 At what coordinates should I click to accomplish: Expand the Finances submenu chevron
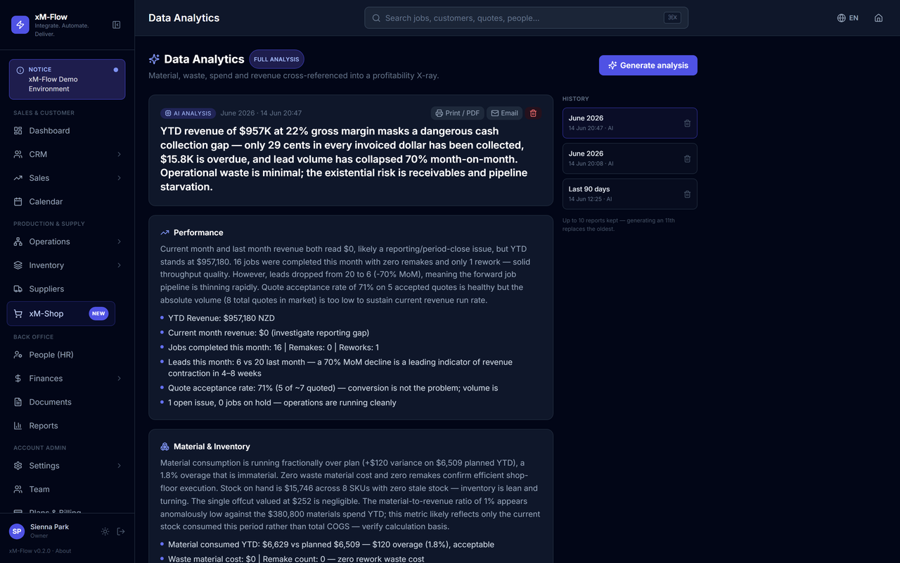(119, 379)
